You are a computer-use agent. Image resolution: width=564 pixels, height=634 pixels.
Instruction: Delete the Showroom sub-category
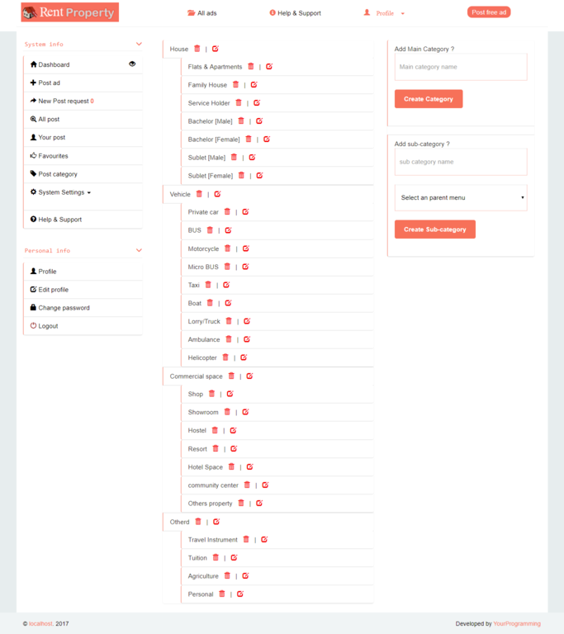tap(227, 412)
